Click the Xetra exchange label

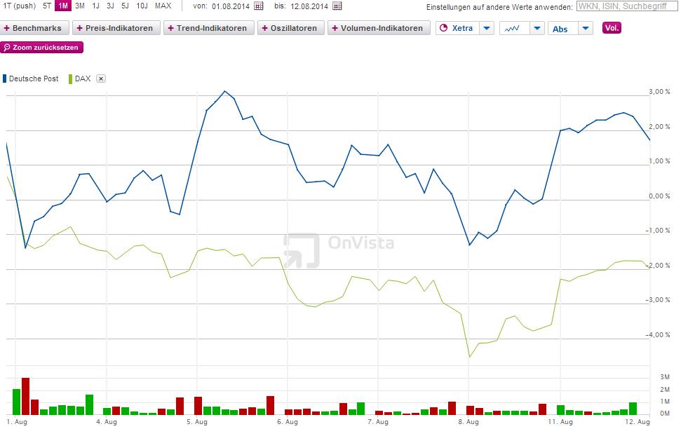462,28
